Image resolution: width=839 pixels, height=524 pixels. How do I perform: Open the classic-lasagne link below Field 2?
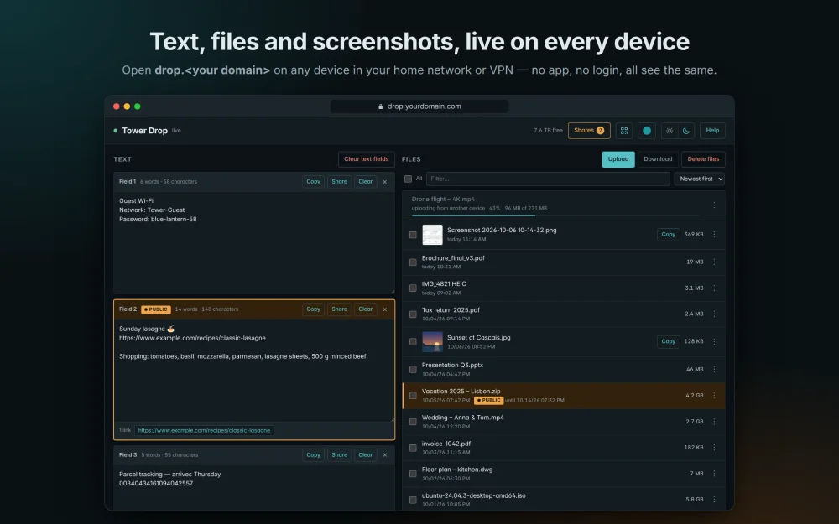pos(204,430)
